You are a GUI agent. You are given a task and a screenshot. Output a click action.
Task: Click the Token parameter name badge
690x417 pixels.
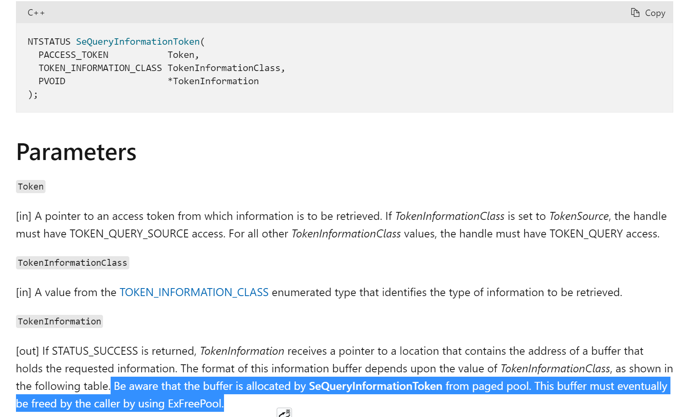tap(31, 187)
